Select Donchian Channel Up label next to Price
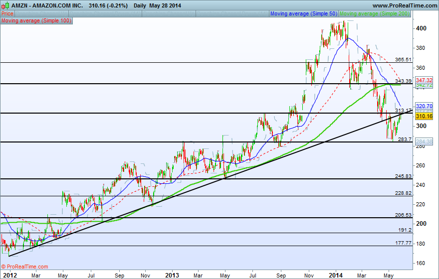 (41, 13)
